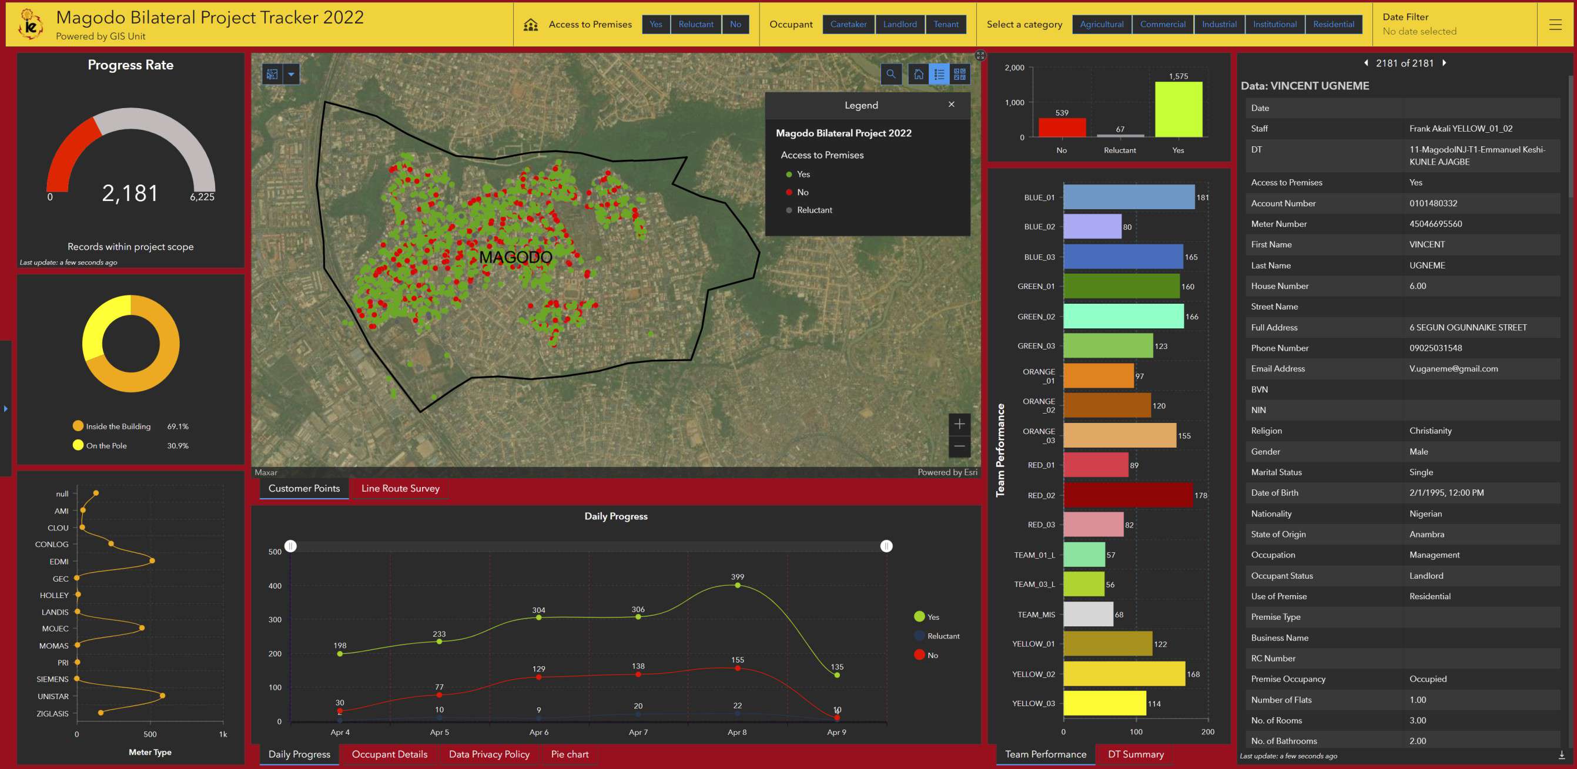Open the Data Privacy Policy tab
1577x769 pixels.
[489, 754]
